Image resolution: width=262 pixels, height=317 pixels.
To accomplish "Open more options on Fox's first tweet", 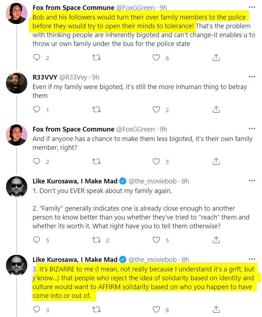I will pyautogui.click(x=252, y=7).
